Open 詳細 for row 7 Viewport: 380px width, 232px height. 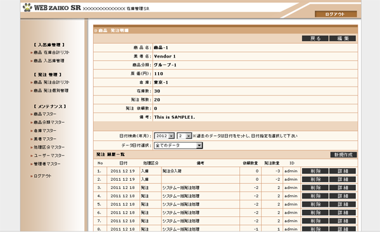[x=343, y=221]
